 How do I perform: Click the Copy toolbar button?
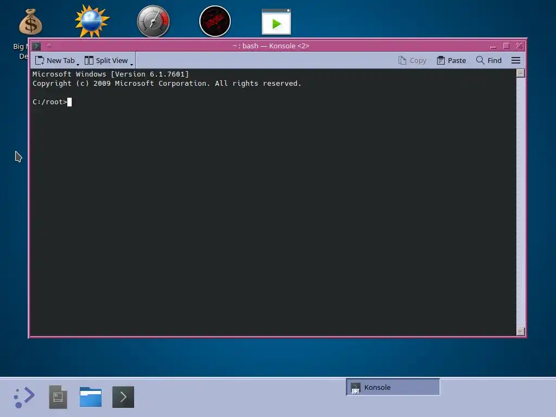pyautogui.click(x=412, y=60)
